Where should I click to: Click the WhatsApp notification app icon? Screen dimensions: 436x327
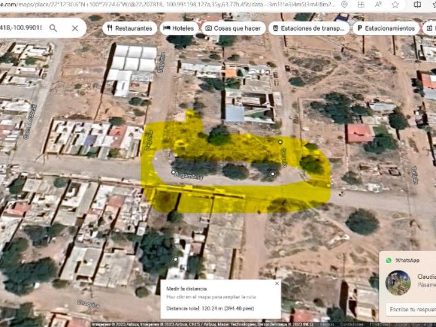click(388, 260)
